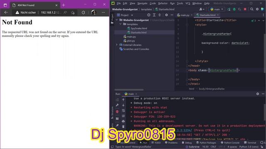Image resolution: width=266 pixels, height=149 pixels.
Task: Click the up arrow in Run console
Action: pyautogui.click(x=123, y=100)
